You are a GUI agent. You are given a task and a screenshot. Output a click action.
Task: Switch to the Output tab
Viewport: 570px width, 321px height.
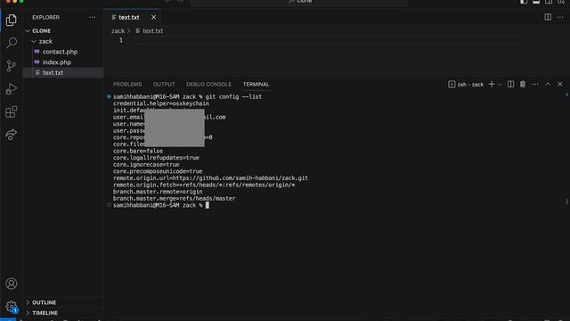click(x=164, y=84)
